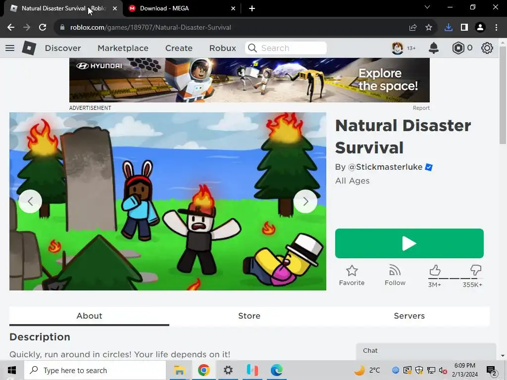Screen dimensions: 507x380
Task: Open Windows Start menu
Action: (x=12, y=370)
